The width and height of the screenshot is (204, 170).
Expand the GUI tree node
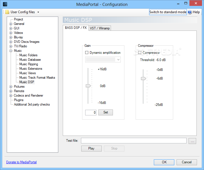11,28
